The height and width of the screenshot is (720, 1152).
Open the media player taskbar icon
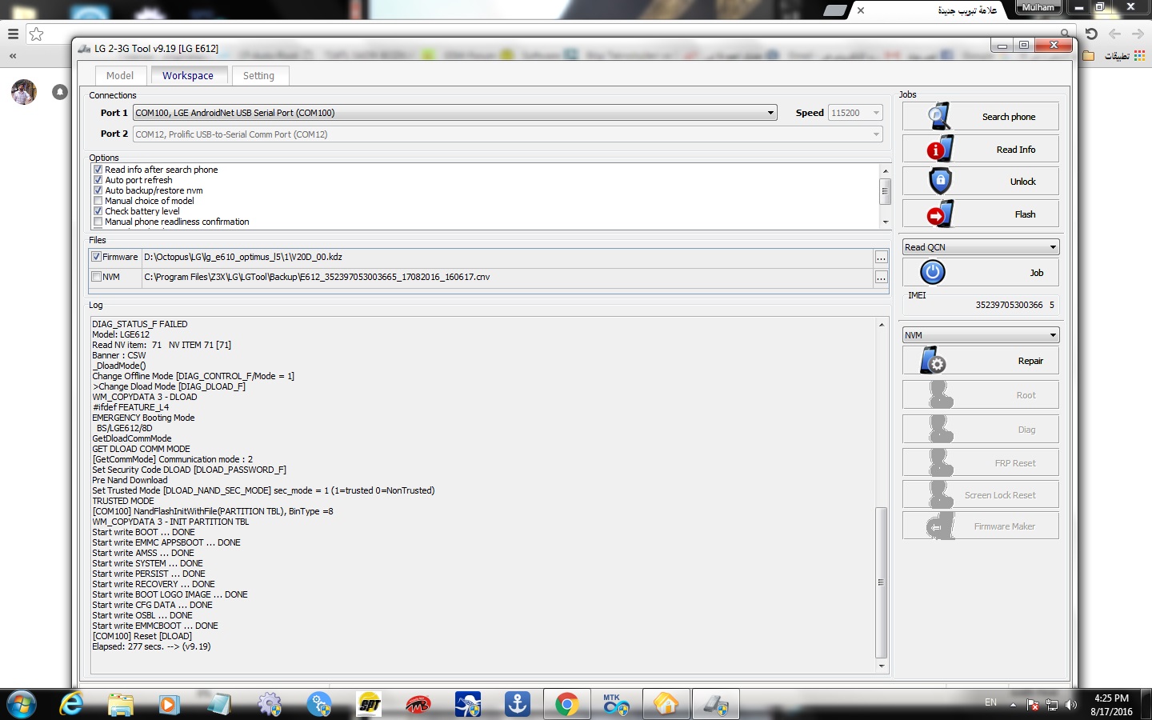click(x=169, y=704)
